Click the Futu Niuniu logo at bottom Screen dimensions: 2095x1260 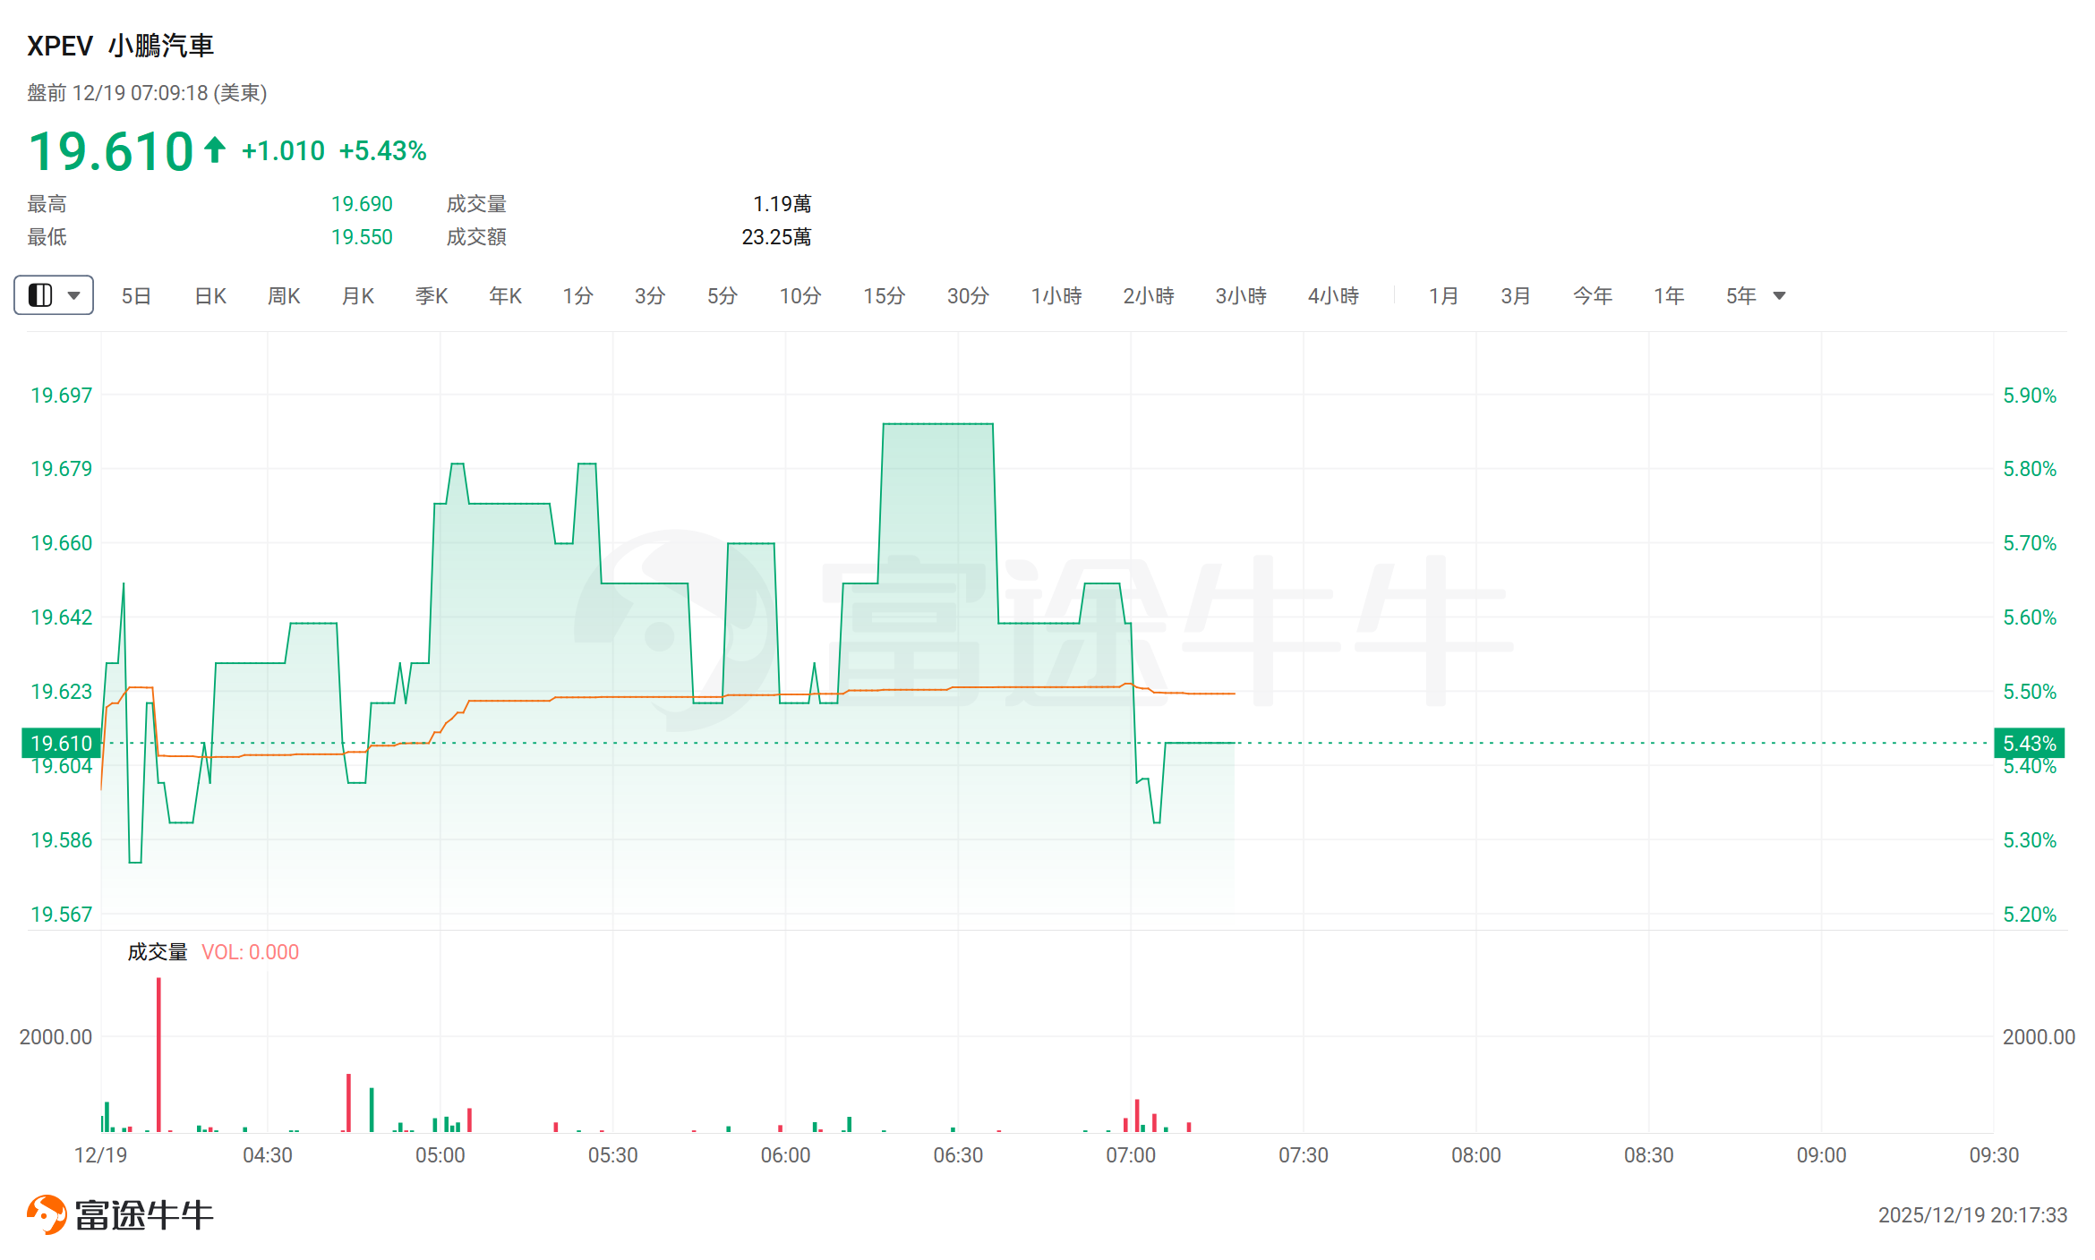tap(120, 1214)
